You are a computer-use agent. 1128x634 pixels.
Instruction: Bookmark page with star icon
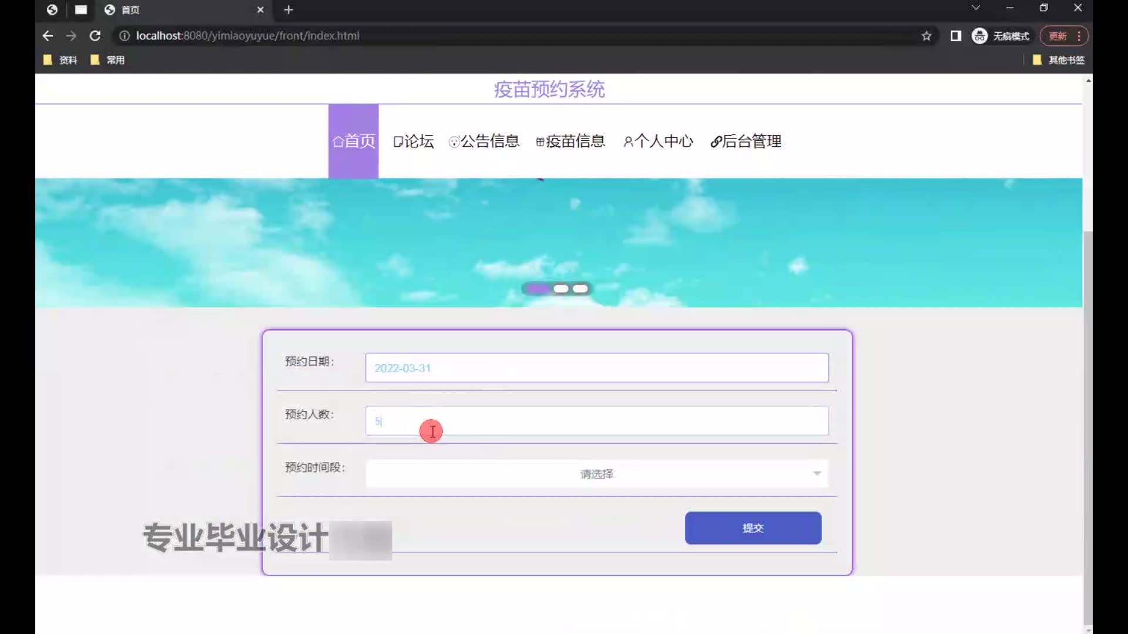coord(926,36)
